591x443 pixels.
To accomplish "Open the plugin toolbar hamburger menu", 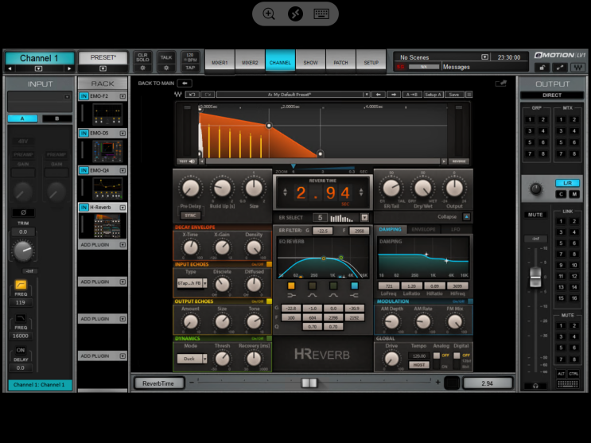I will pyautogui.click(x=469, y=95).
